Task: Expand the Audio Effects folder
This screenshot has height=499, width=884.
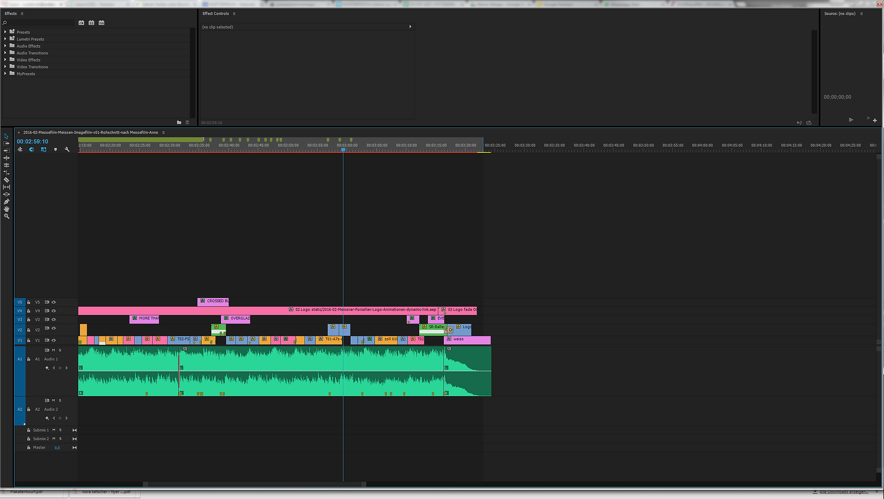Action: (5, 46)
